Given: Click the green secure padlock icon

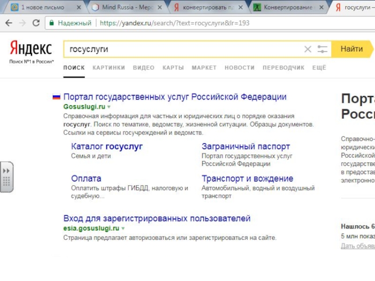Looking at the screenshot, I should point(52,23).
